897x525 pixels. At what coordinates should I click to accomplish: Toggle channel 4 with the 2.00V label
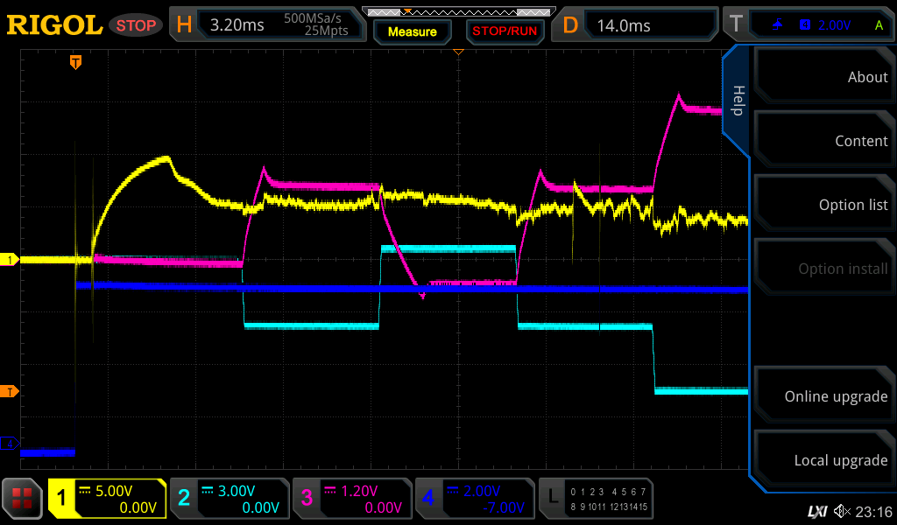474,499
